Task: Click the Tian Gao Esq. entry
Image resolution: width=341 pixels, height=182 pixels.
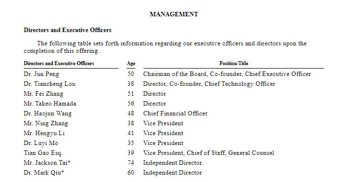Action: coord(43,153)
